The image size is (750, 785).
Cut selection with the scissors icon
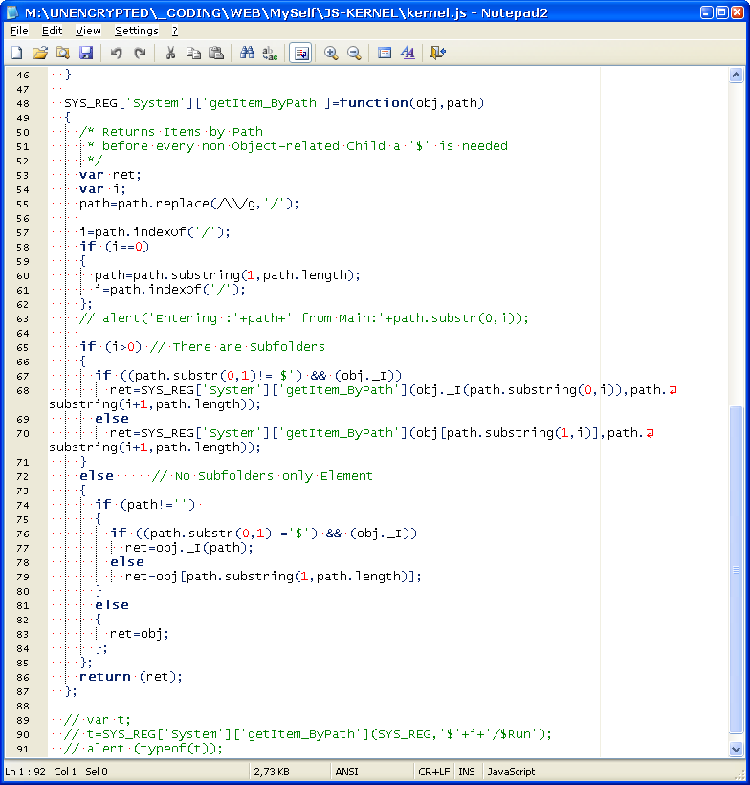tap(170, 53)
